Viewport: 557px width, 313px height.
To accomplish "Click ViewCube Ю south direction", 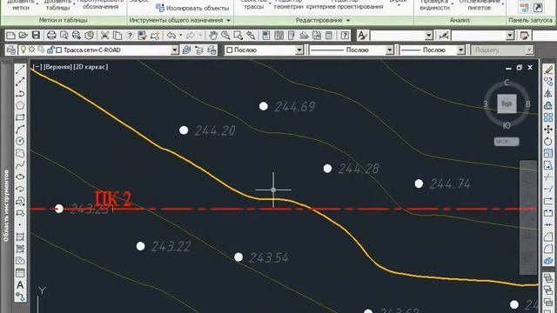I will 507,125.
